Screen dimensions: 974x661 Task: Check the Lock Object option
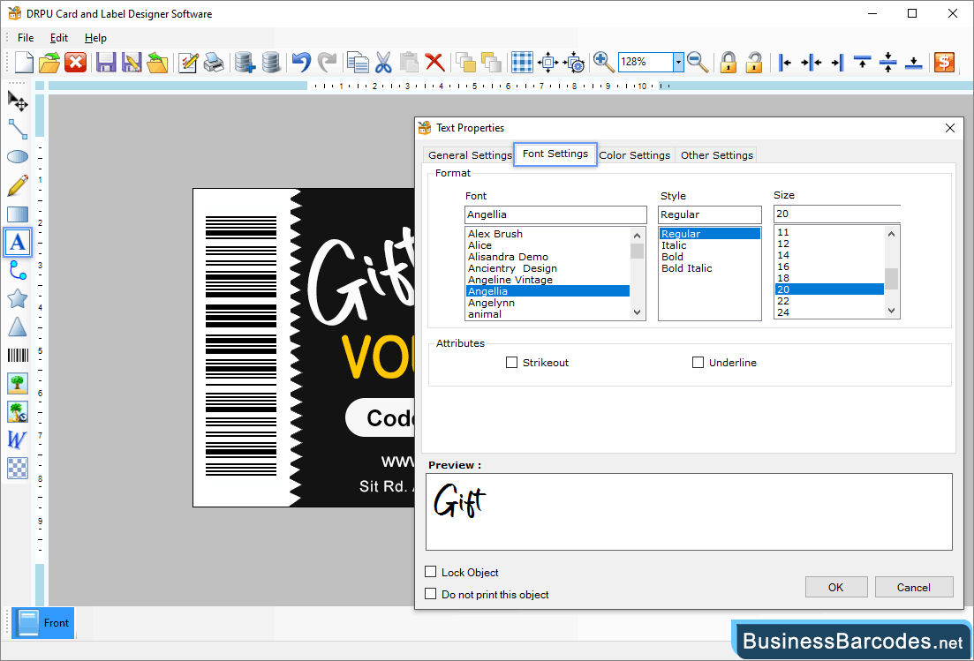430,572
